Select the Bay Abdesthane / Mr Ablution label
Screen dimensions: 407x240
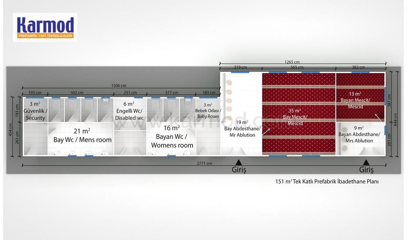tap(242, 129)
